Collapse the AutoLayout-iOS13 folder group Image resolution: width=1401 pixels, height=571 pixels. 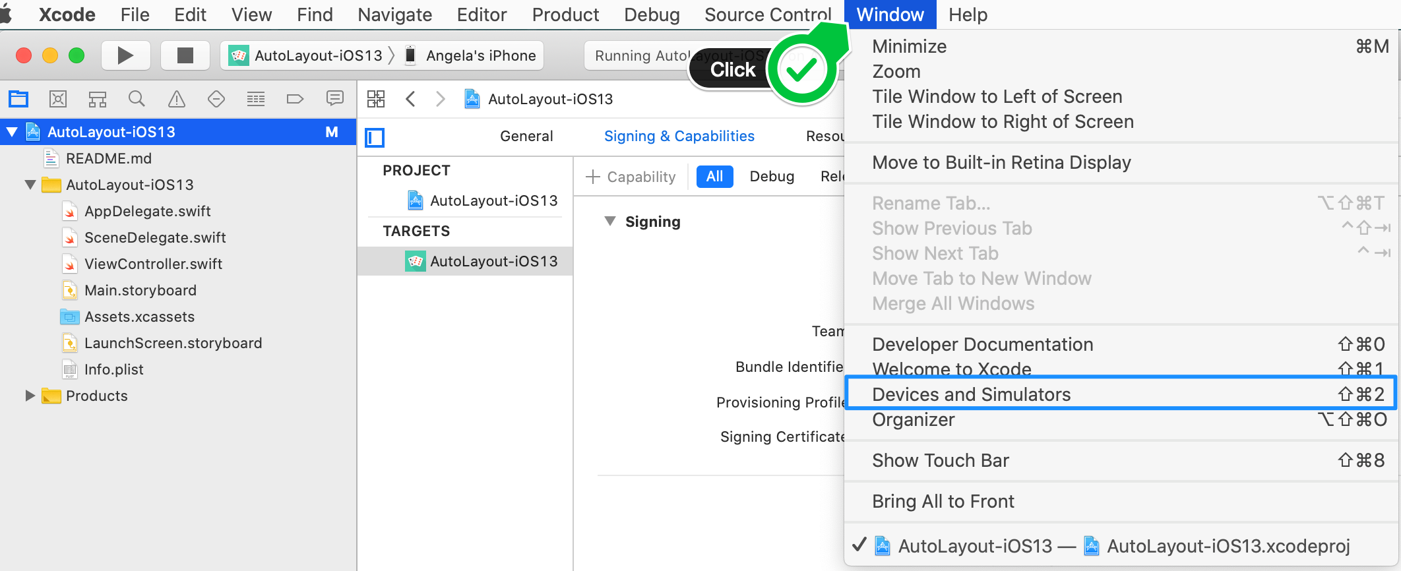(x=30, y=185)
